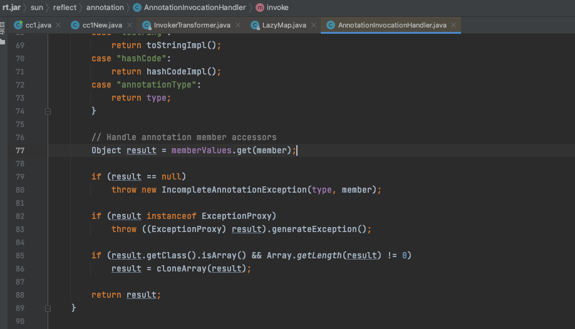The height and width of the screenshot is (329, 575).
Task: Click the sun breadcrumb segment
Action: pos(37,8)
